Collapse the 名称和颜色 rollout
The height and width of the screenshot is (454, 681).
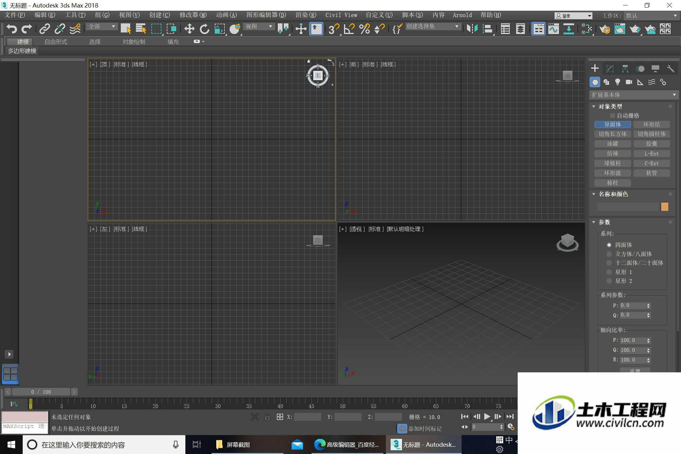594,194
